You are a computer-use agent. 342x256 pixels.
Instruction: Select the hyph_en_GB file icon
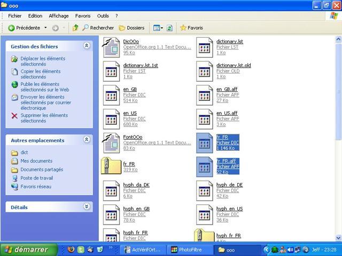coord(111,214)
